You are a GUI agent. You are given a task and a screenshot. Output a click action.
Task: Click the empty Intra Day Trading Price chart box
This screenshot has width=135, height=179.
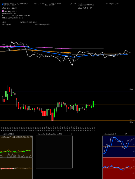click(54, 152)
